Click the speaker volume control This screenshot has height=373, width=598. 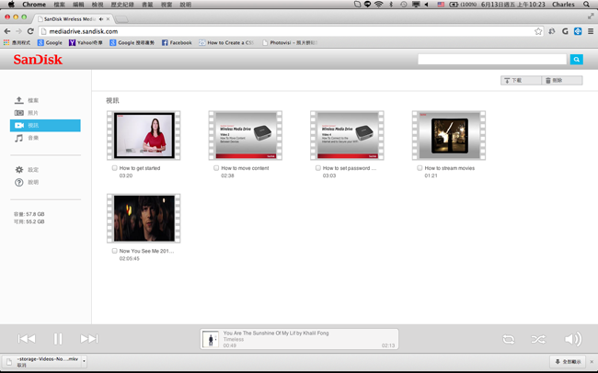click(572, 339)
